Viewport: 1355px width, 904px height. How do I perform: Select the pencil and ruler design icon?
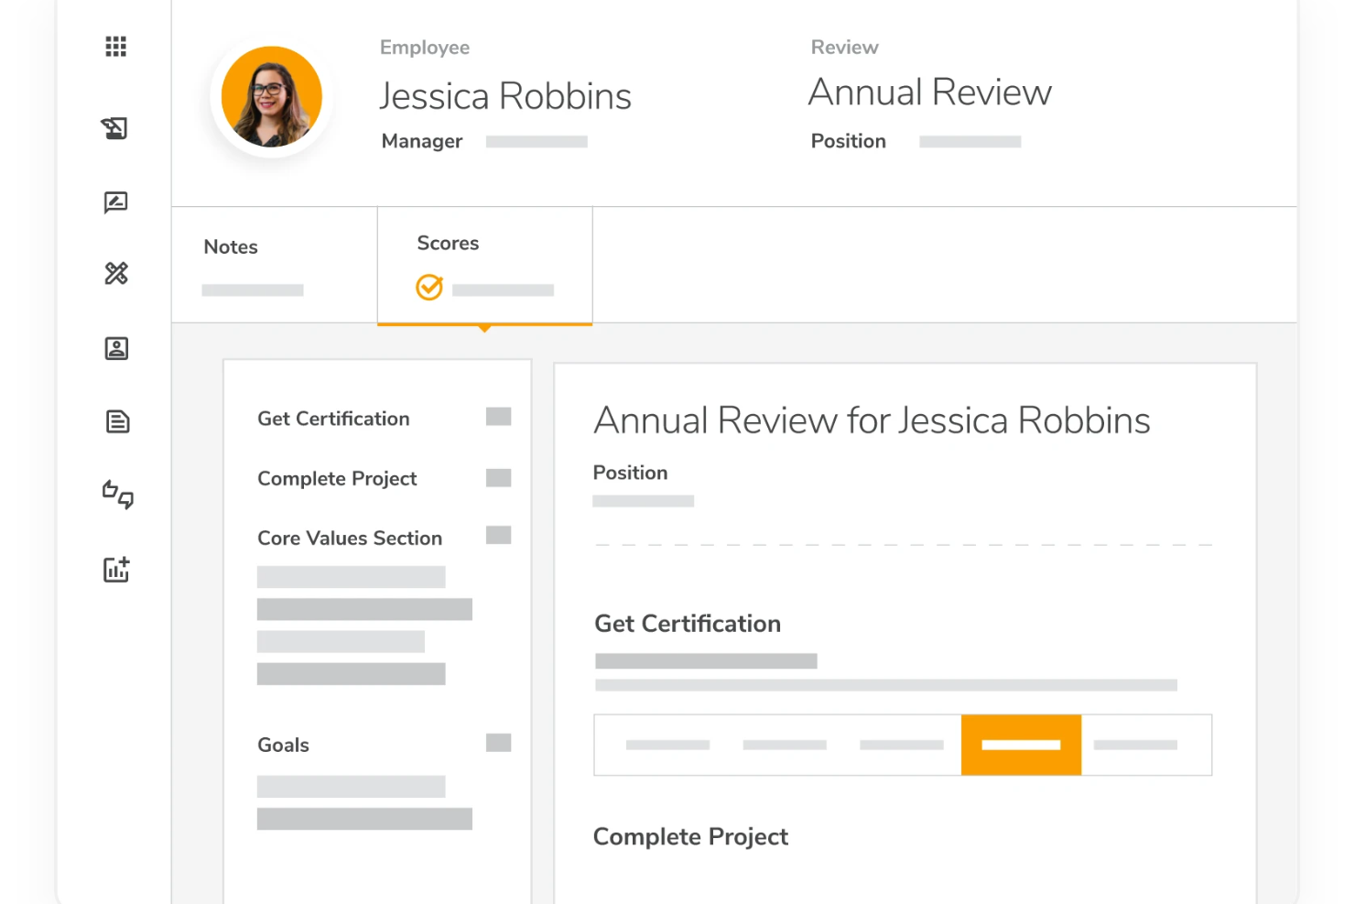(116, 273)
